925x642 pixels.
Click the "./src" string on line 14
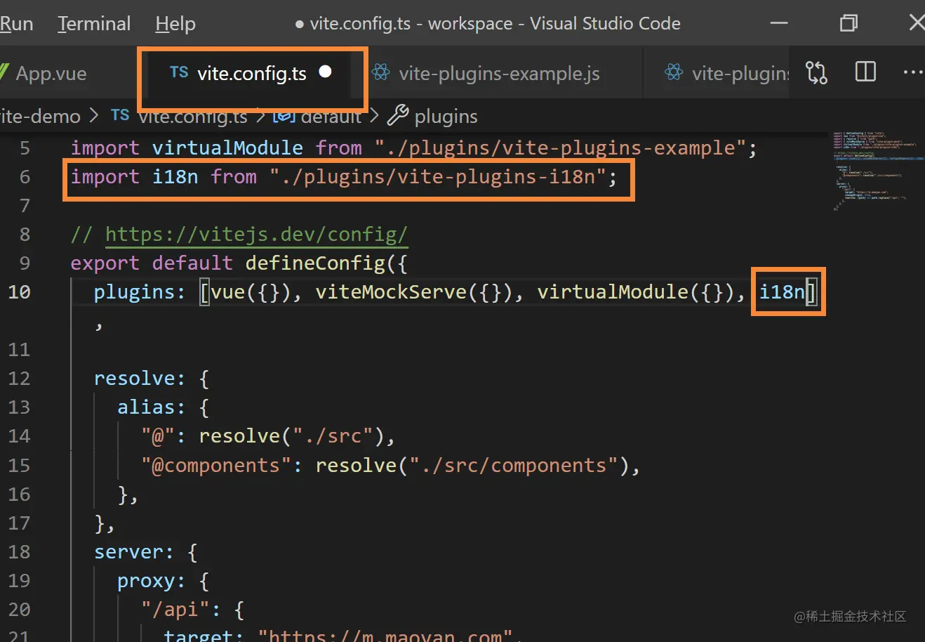click(x=333, y=436)
